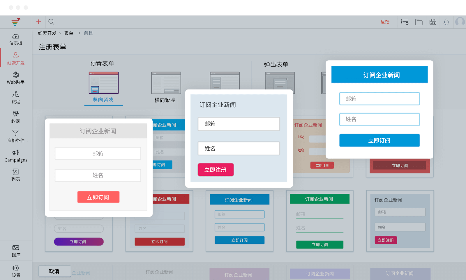The height and width of the screenshot is (280, 466).
Task: Open the list-with-heart icon in top bar
Action: pos(405,22)
